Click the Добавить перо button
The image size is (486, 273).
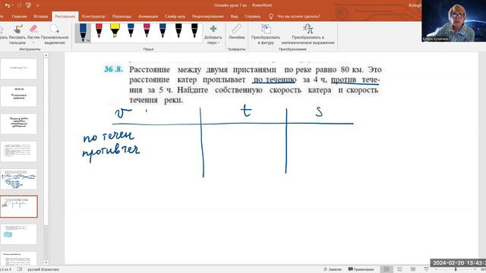tap(213, 34)
